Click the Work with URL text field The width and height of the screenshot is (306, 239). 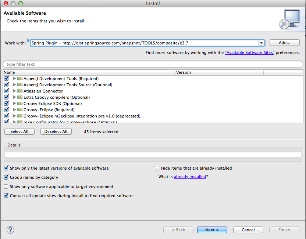pos(145,43)
